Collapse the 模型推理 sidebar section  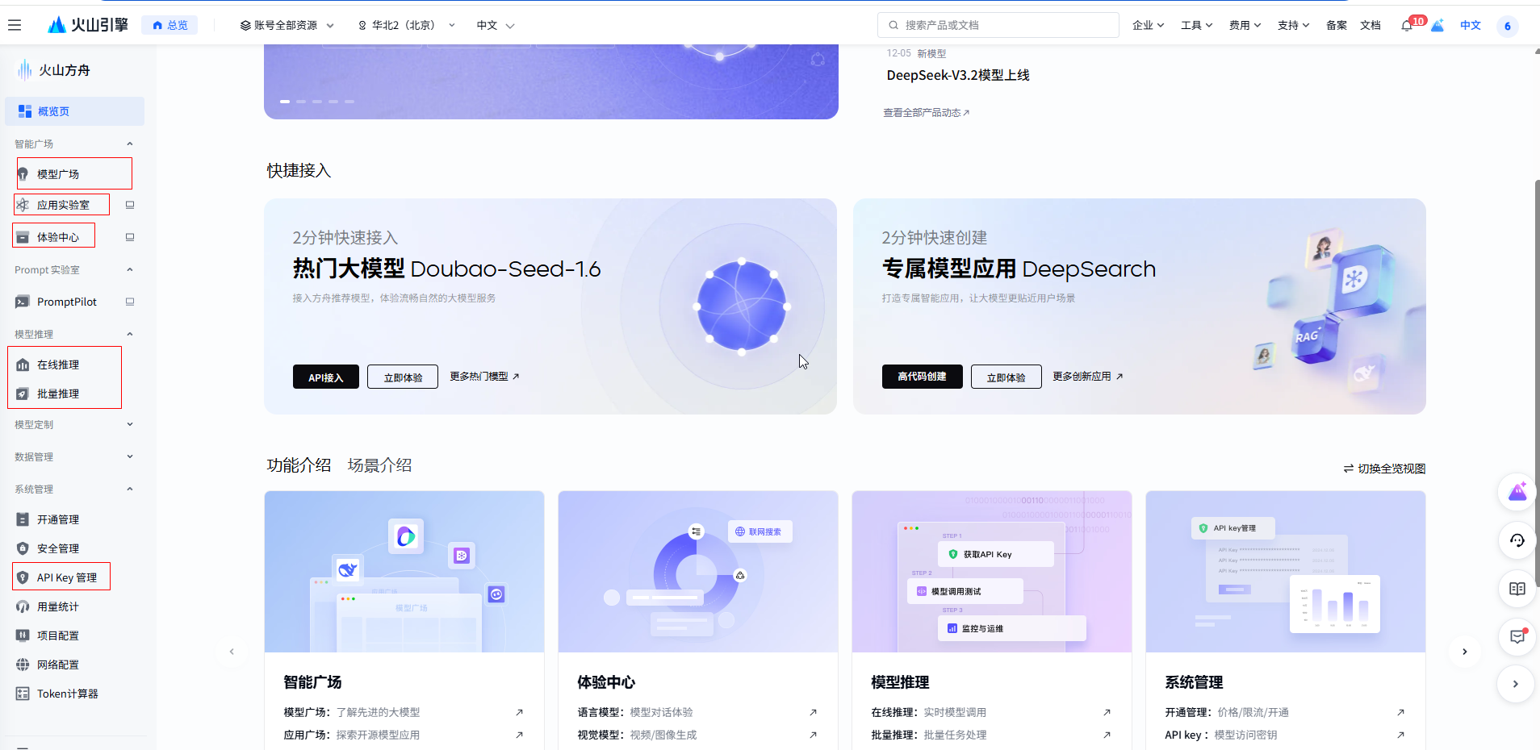pyautogui.click(x=130, y=334)
